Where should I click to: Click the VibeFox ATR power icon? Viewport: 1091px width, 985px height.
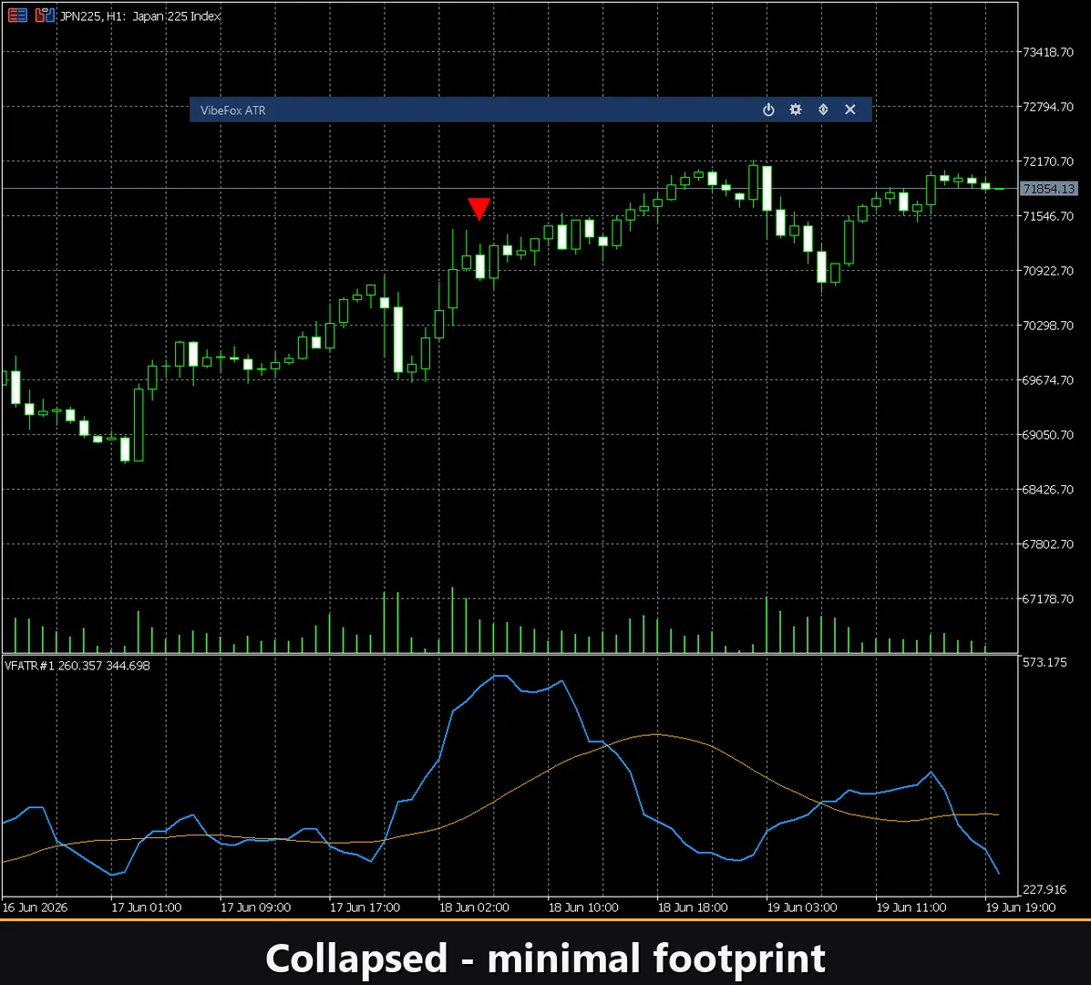(768, 110)
